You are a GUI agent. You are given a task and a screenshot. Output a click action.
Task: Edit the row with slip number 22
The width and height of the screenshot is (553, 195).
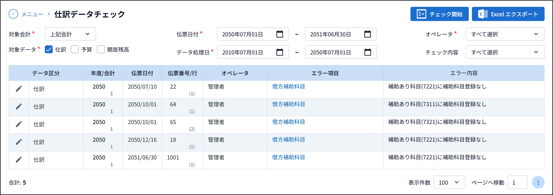tap(19, 89)
